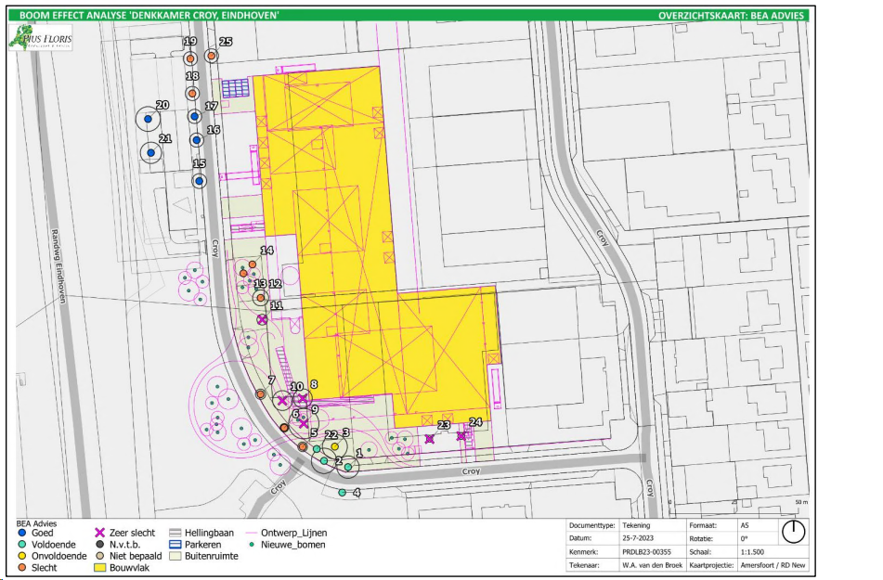Select the crossed tree marker 23
Image resolution: width=883 pixels, height=580 pixels.
(430, 439)
